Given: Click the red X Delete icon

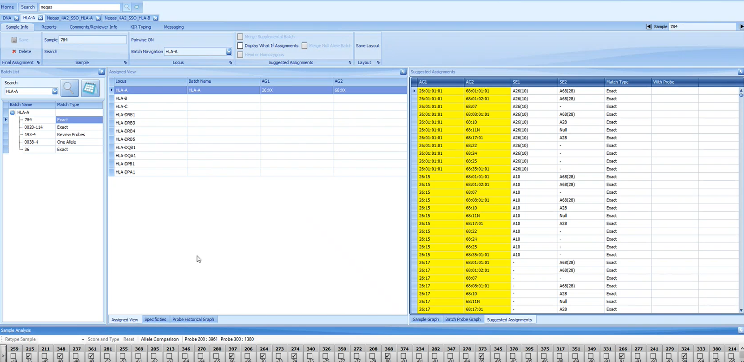Looking at the screenshot, I should [x=14, y=52].
